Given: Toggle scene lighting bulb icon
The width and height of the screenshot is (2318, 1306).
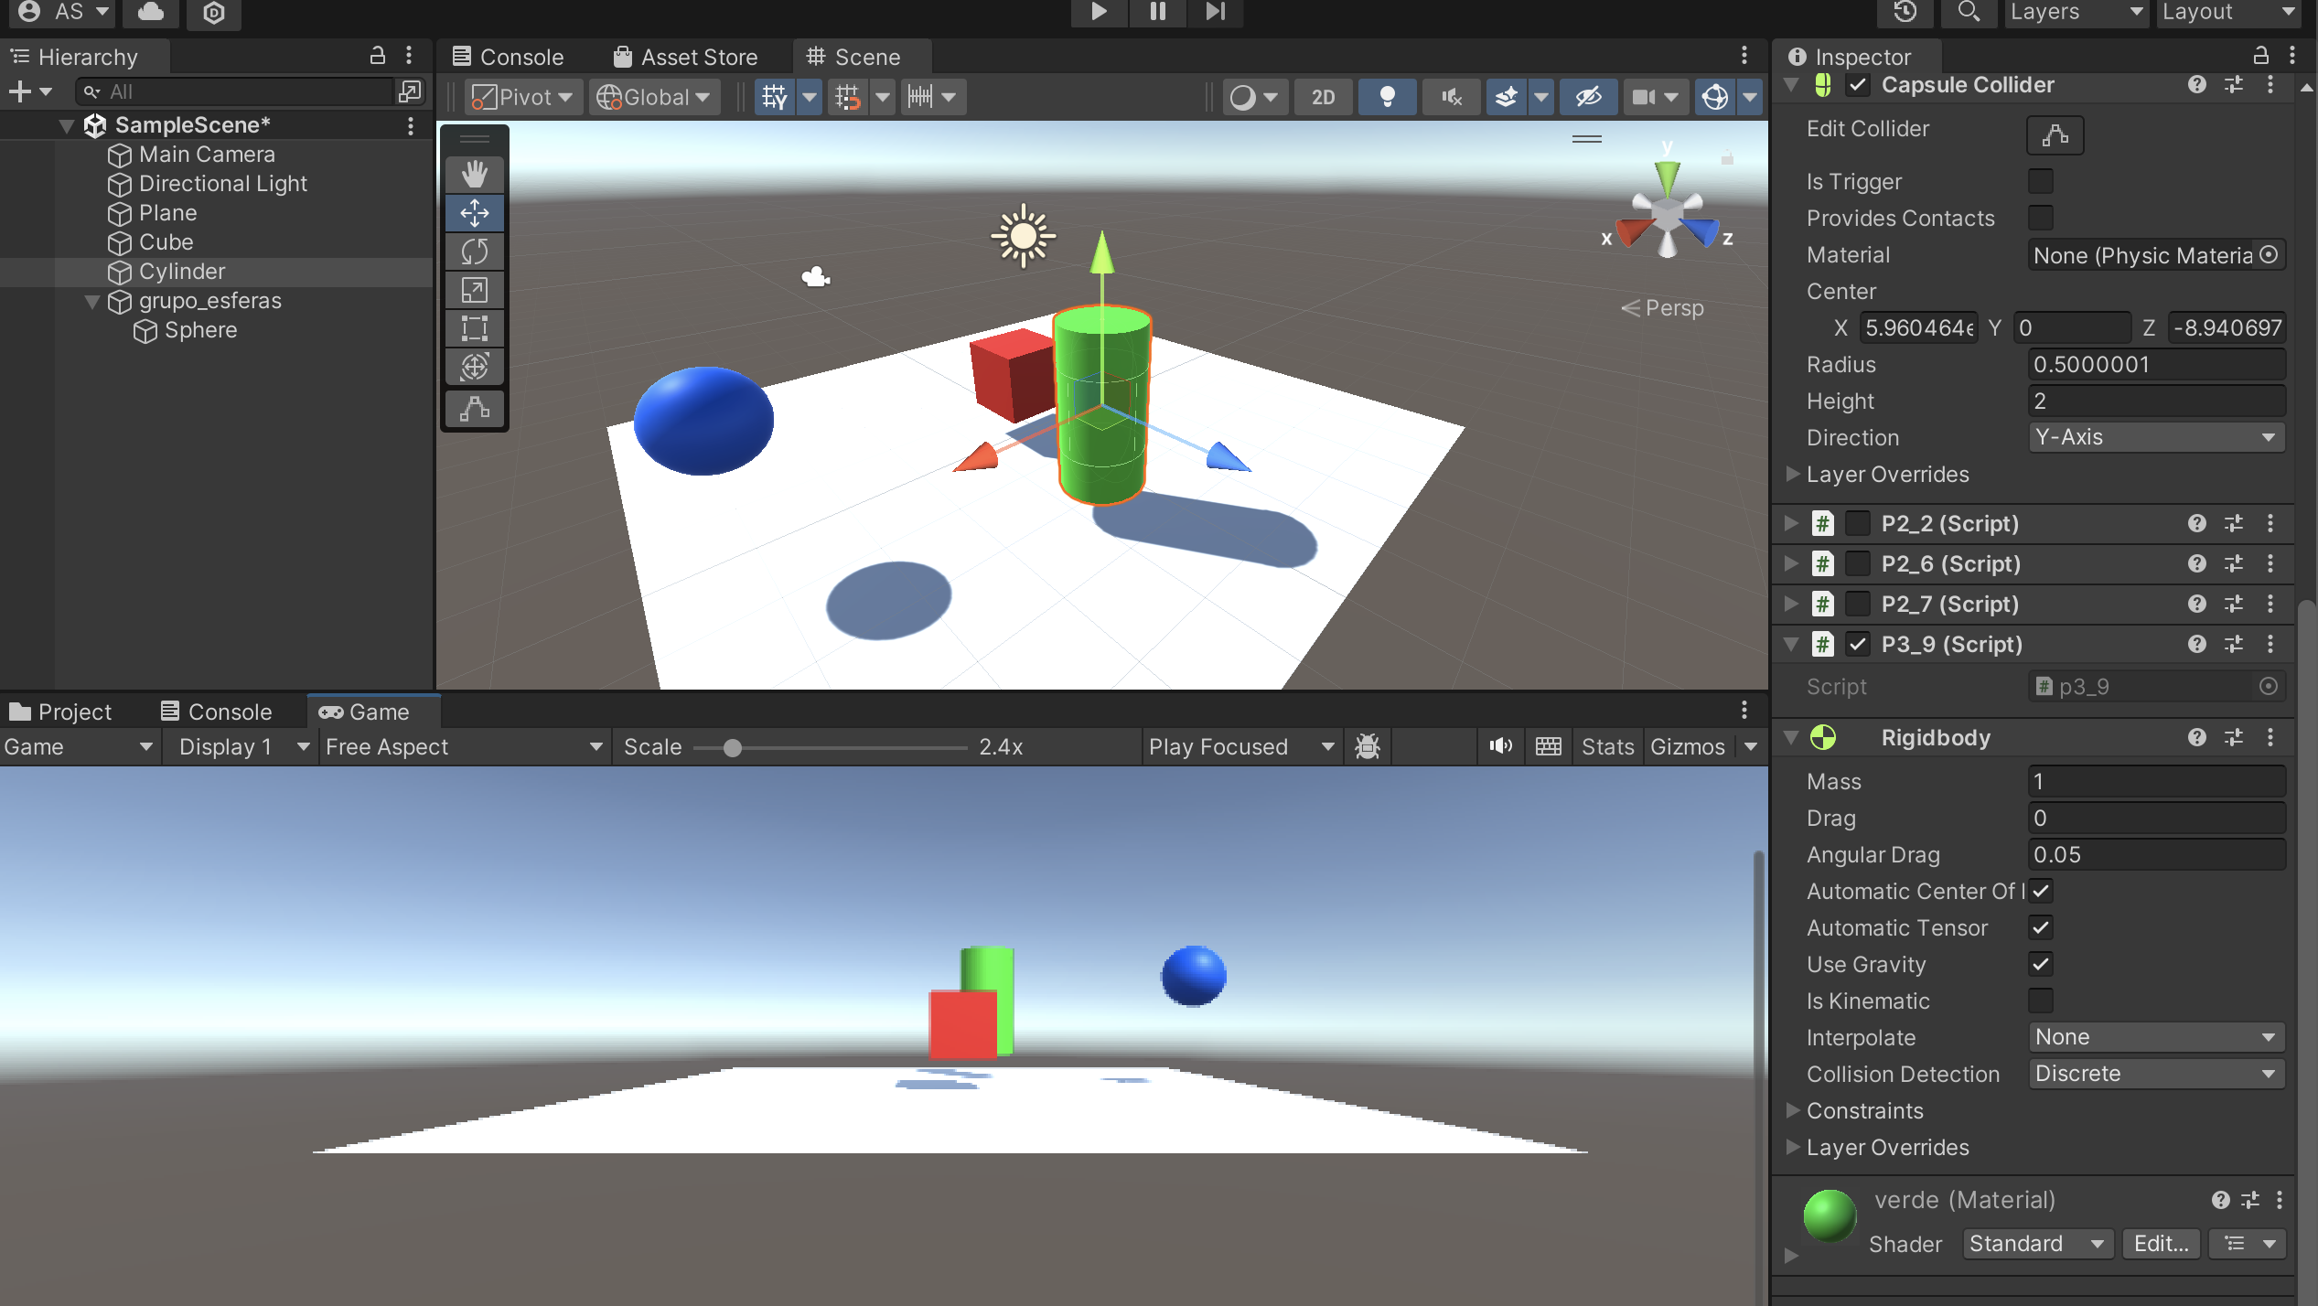Looking at the screenshot, I should pyautogui.click(x=1387, y=97).
